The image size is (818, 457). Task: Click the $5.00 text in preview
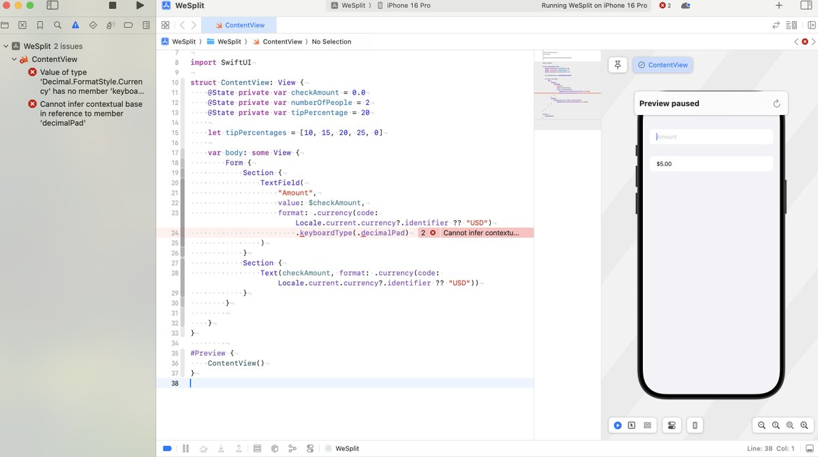[x=664, y=164]
